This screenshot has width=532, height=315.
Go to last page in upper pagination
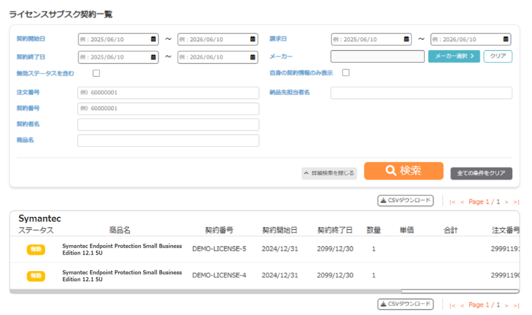516,202
